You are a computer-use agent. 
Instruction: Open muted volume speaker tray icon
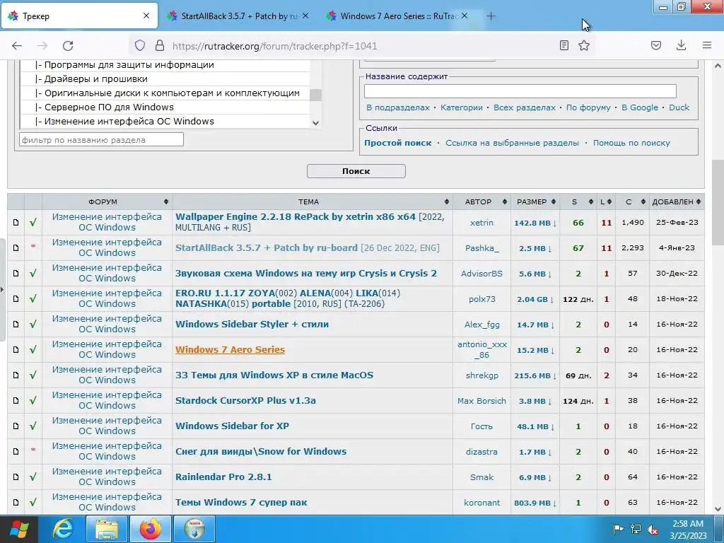tap(653, 529)
